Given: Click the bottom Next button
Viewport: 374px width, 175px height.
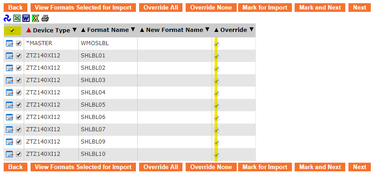Looking at the screenshot, I should pyautogui.click(x=359, y=167).
